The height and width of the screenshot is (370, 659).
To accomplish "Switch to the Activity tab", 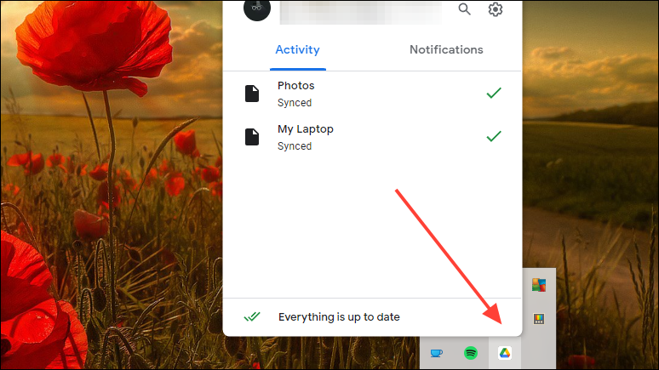I will click(297, 49).
